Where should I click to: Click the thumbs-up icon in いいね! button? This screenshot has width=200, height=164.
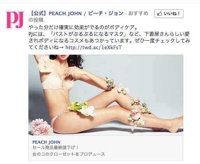pyautogui.click(x=160, y=14)
